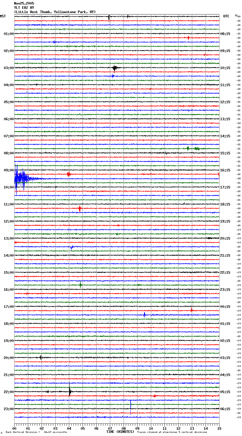
Task: Click the Little West Thumb location title
Action: pos(55,12)
